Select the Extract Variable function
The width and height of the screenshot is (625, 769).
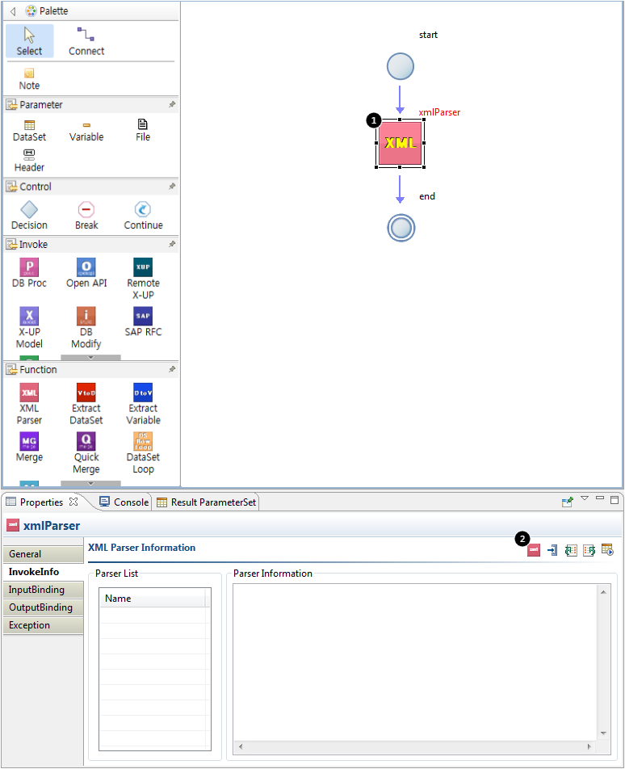point(143,404)
